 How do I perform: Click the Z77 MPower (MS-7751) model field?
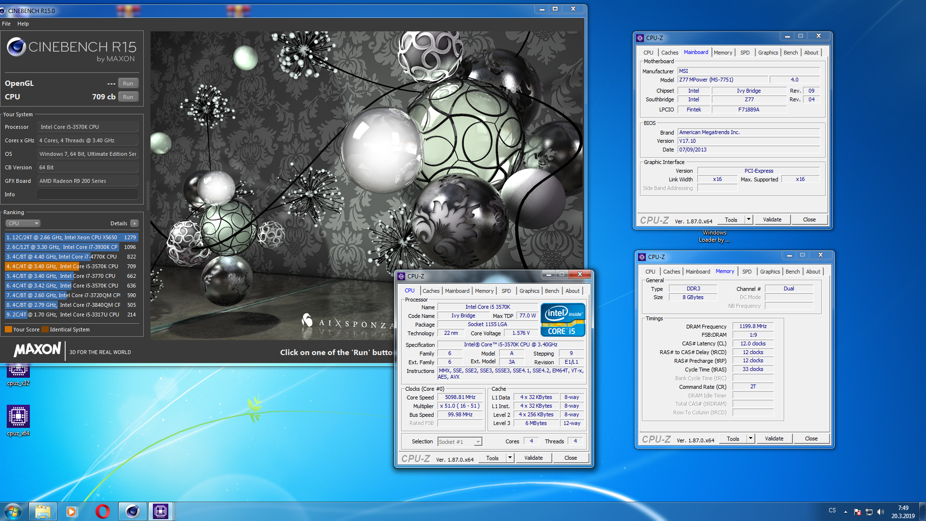[x=723, y=80]
